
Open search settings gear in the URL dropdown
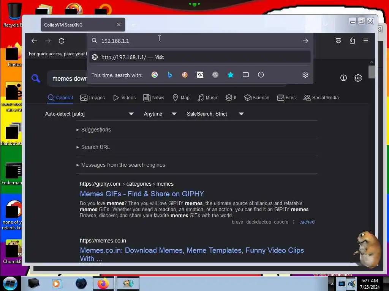(305, 75)
